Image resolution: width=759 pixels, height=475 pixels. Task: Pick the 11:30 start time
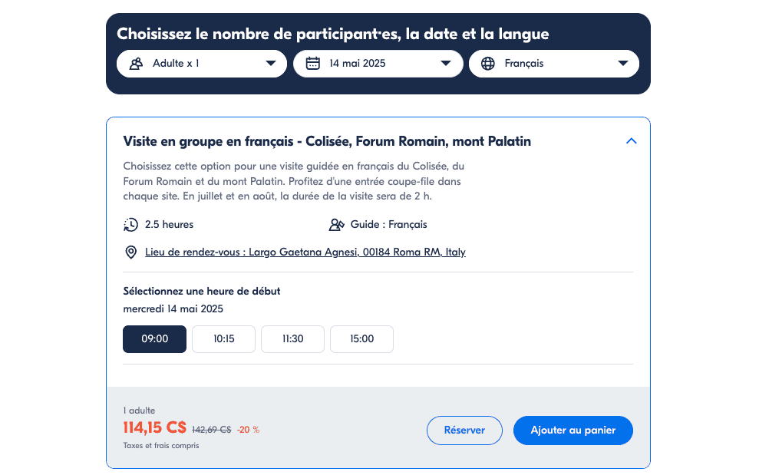point(292,339)
